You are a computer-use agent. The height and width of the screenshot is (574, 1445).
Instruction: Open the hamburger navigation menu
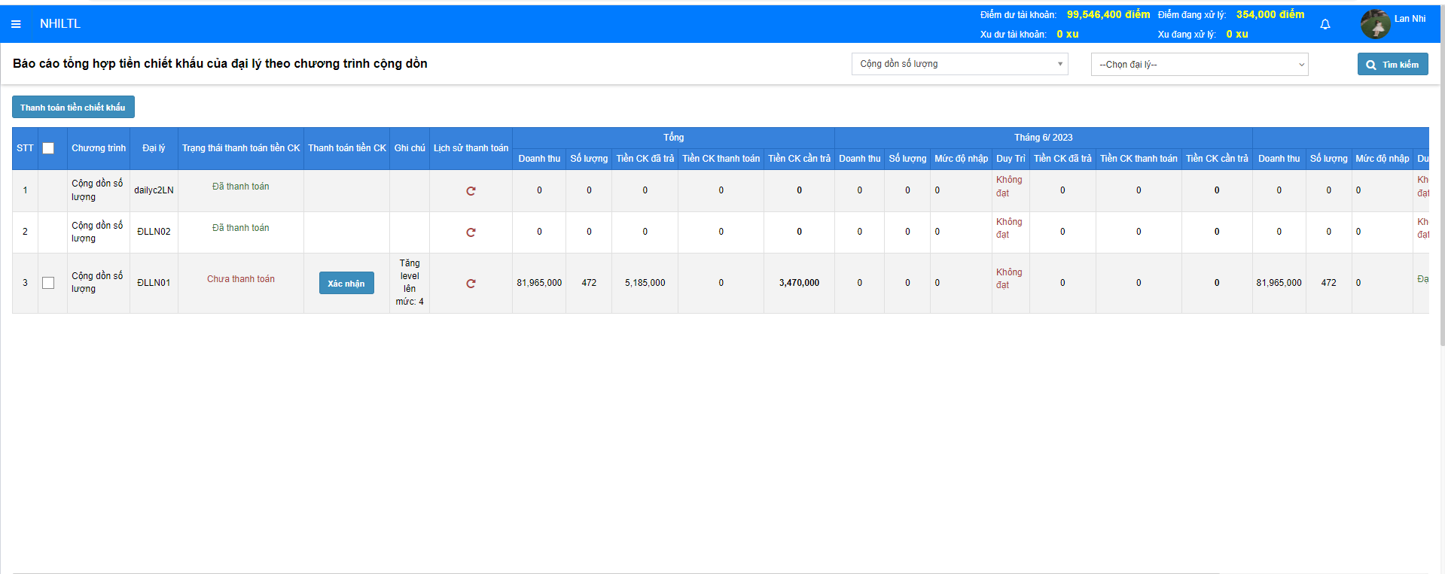(x=16, y=24)
